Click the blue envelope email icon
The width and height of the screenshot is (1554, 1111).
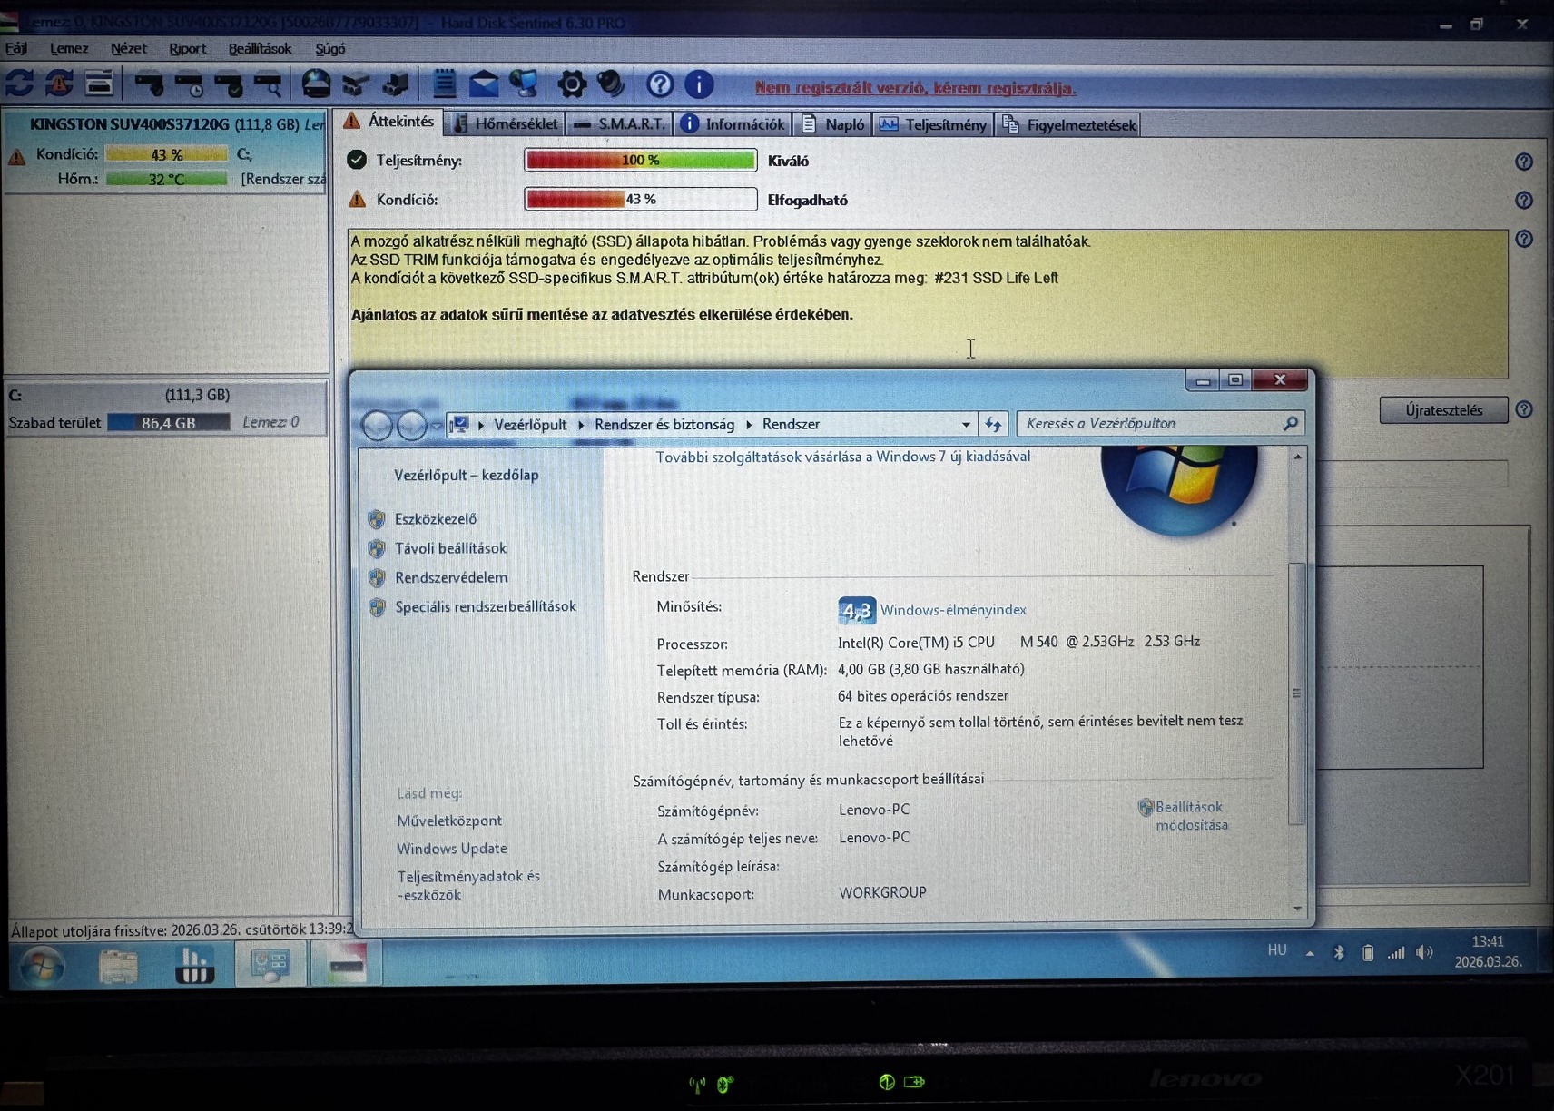tap(483, 85)
